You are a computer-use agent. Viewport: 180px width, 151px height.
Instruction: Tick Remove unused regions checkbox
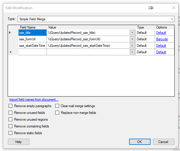coord(11,120)
